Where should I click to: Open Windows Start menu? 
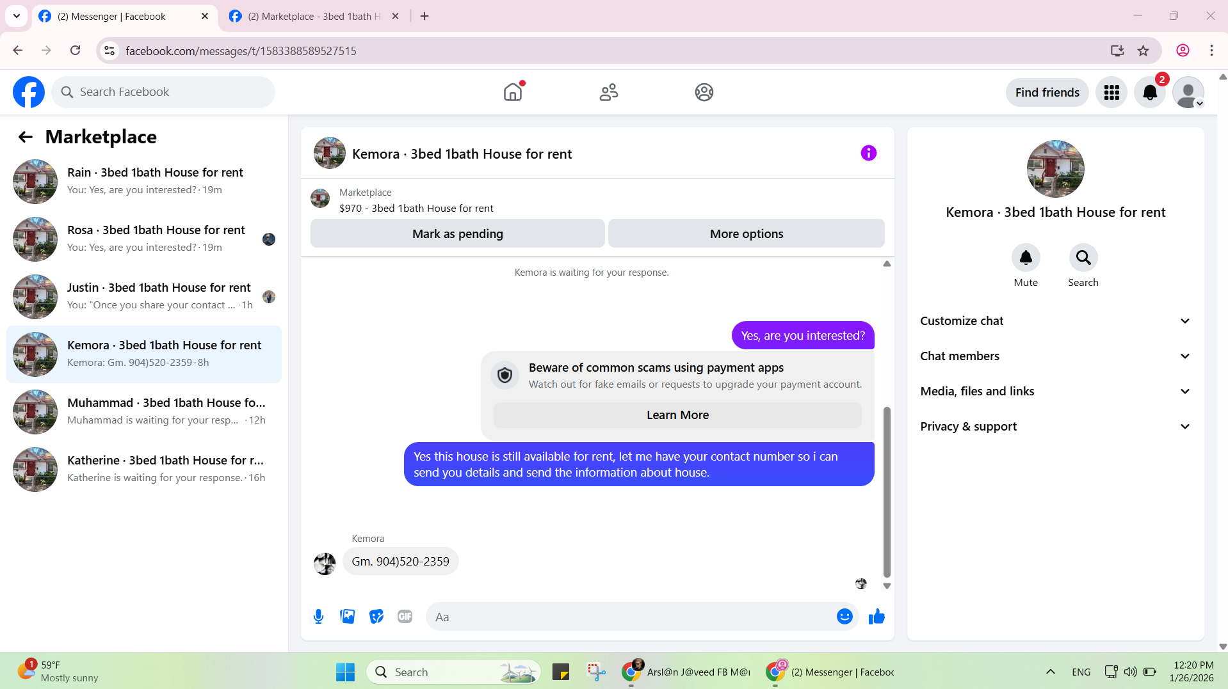tap(345, 672)
